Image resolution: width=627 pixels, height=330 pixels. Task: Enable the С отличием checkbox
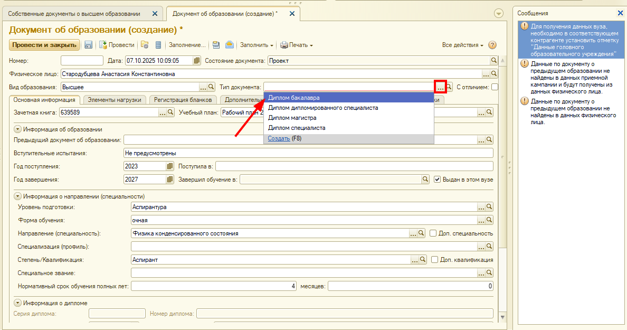[495, 87]
